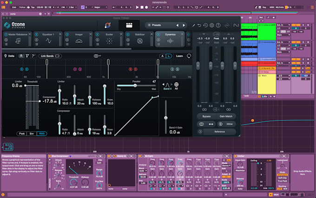The image size is (316, 198).
Task: Toggle the I/O meter display button
Action: coord(216,34)
